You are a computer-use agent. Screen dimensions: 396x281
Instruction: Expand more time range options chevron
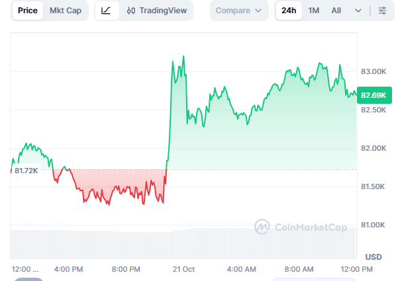(358, 11)
